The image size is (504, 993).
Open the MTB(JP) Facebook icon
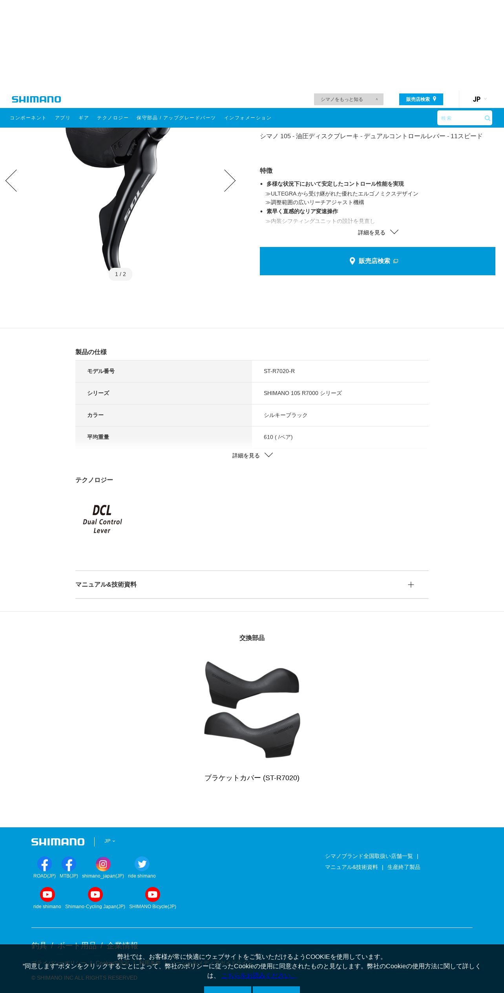[69, 864]
